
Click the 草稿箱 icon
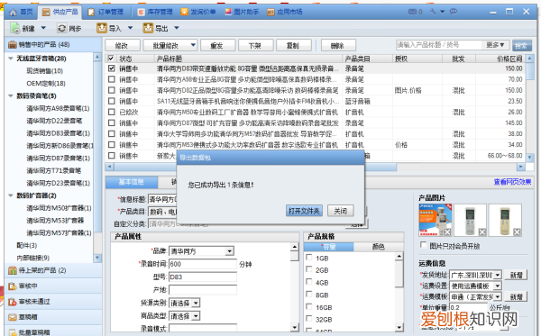(x=13, y=317)
